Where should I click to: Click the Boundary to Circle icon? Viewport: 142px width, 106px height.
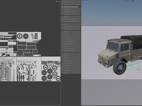click(62, 49)
